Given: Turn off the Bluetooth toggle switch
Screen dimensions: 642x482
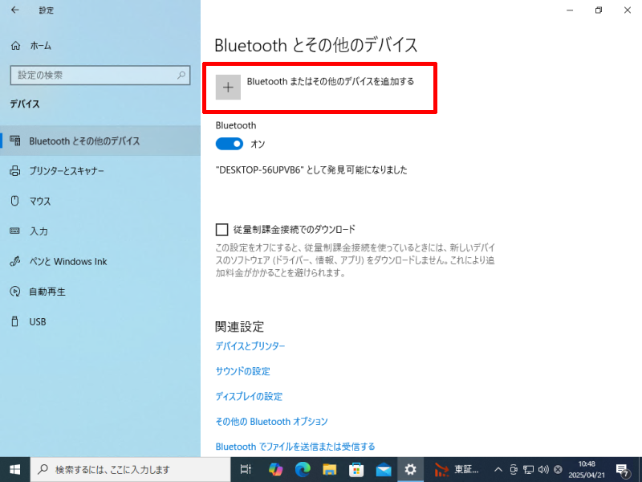Looking at the screenshot, I should (x=230, y=144).
